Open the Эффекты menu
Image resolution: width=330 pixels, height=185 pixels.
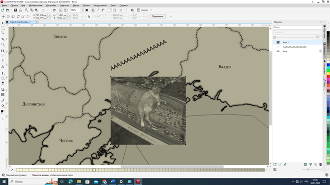[65, 5]
